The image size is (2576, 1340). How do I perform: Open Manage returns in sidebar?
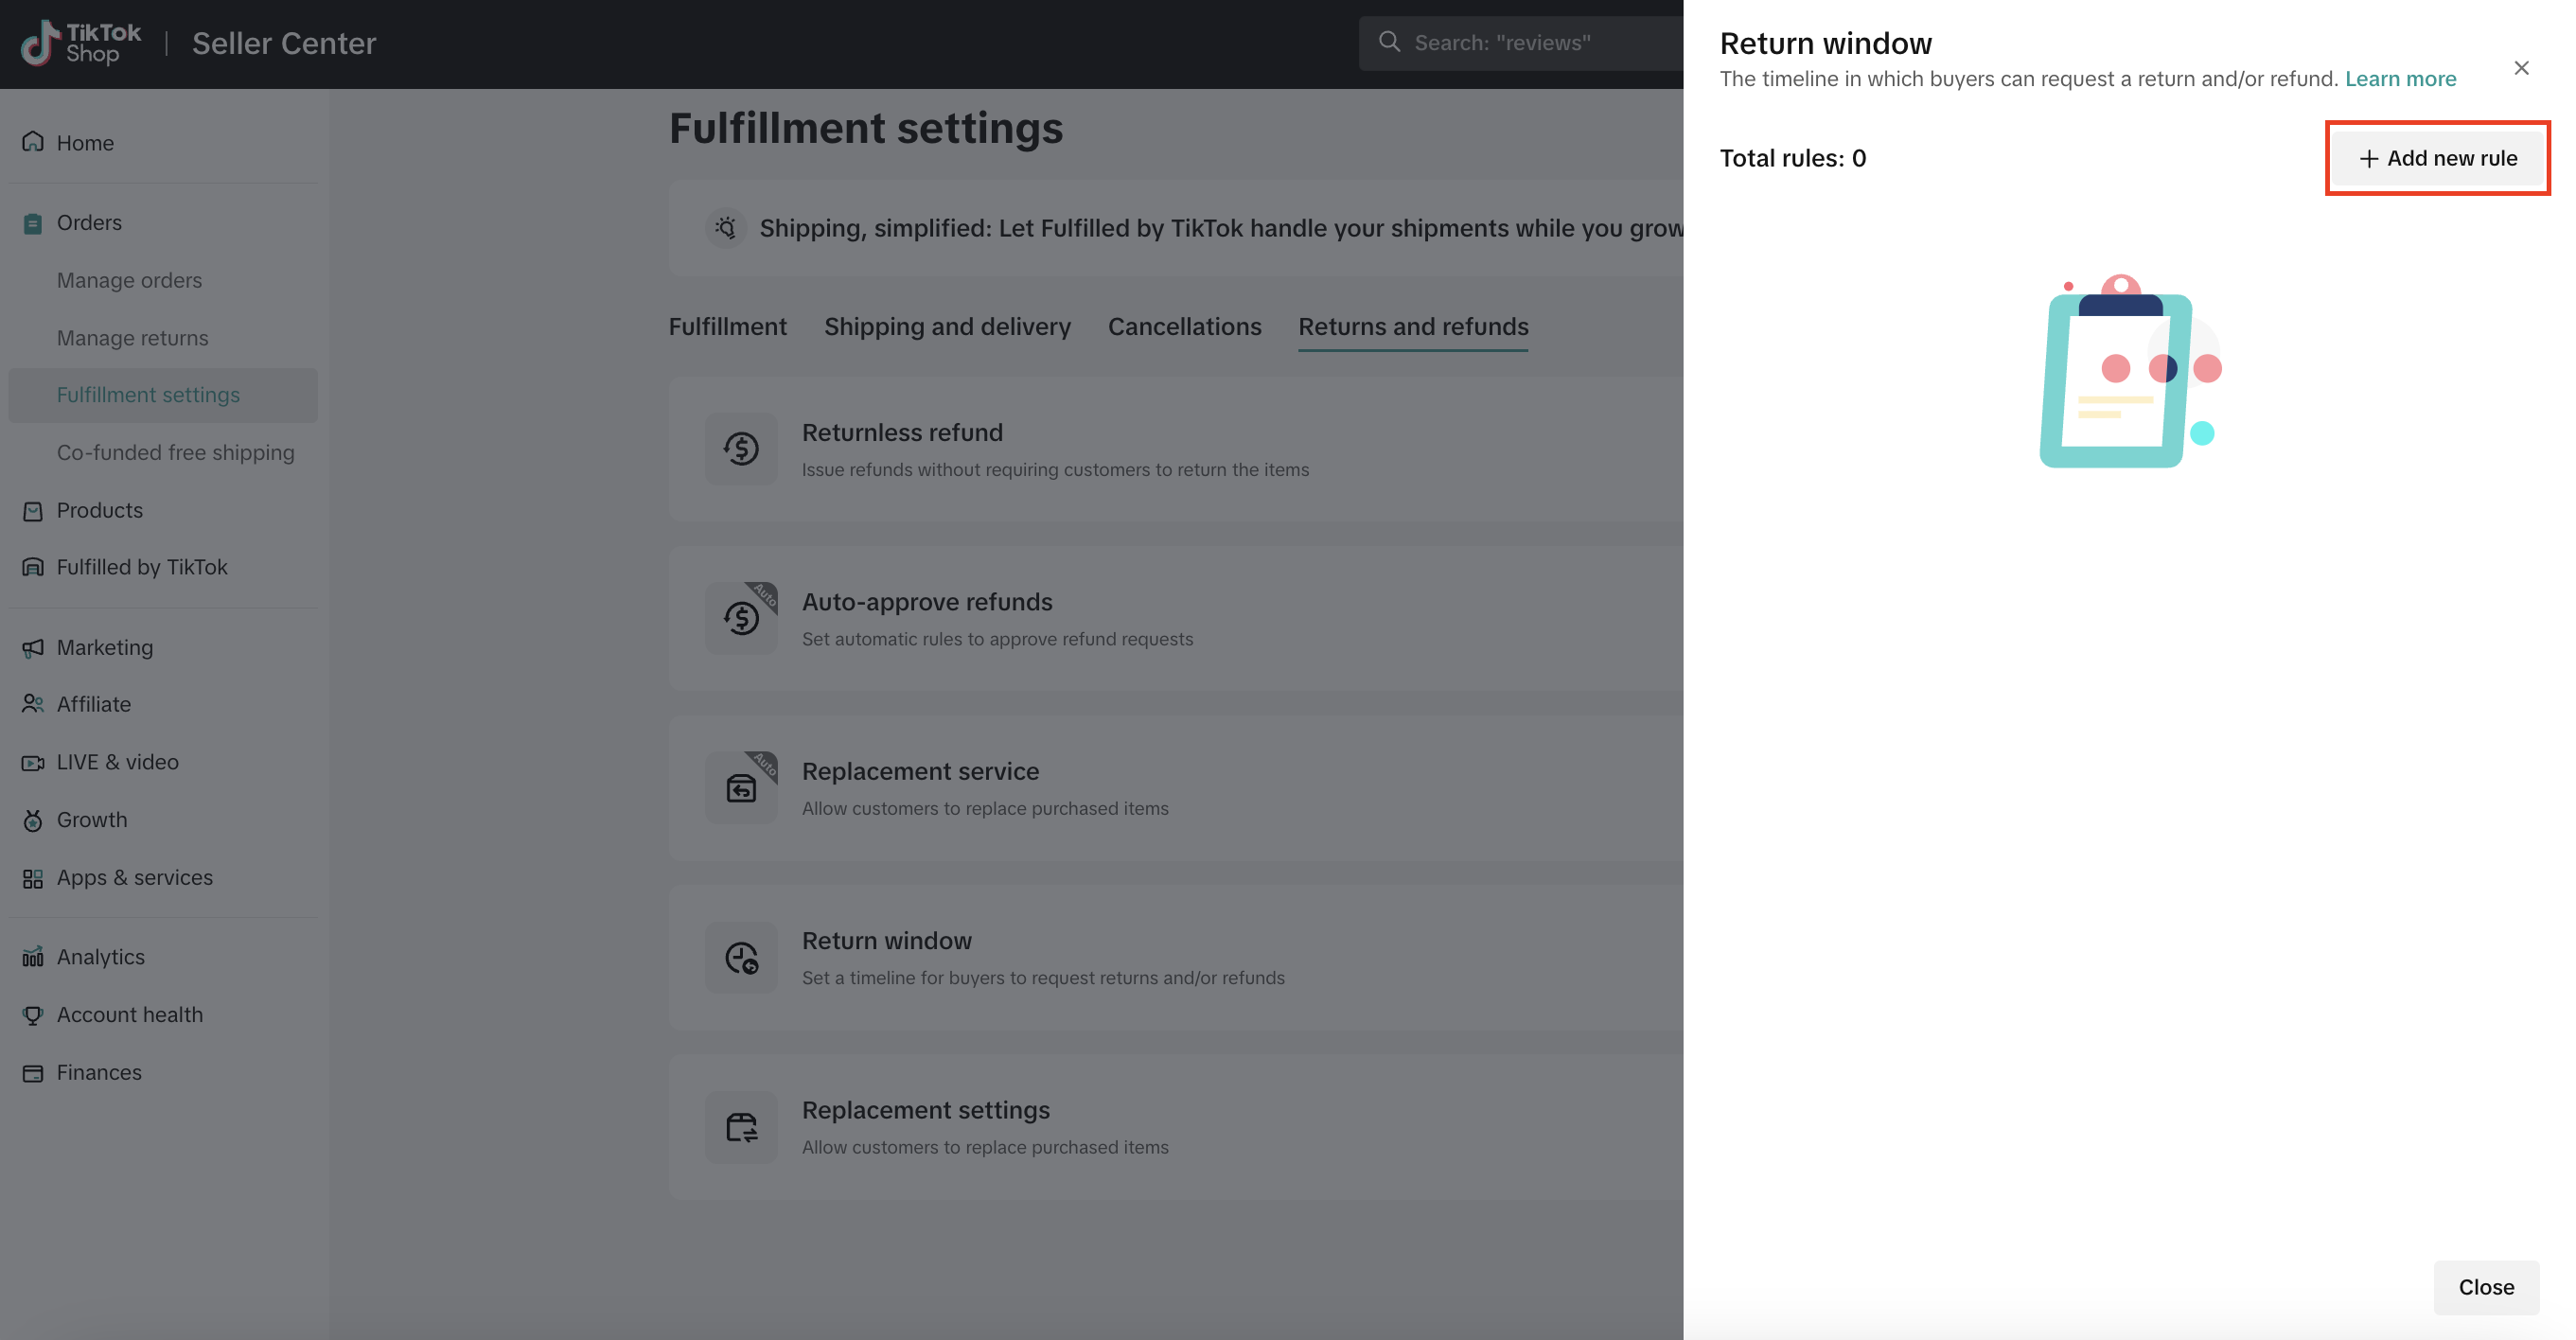coord(132,338)
